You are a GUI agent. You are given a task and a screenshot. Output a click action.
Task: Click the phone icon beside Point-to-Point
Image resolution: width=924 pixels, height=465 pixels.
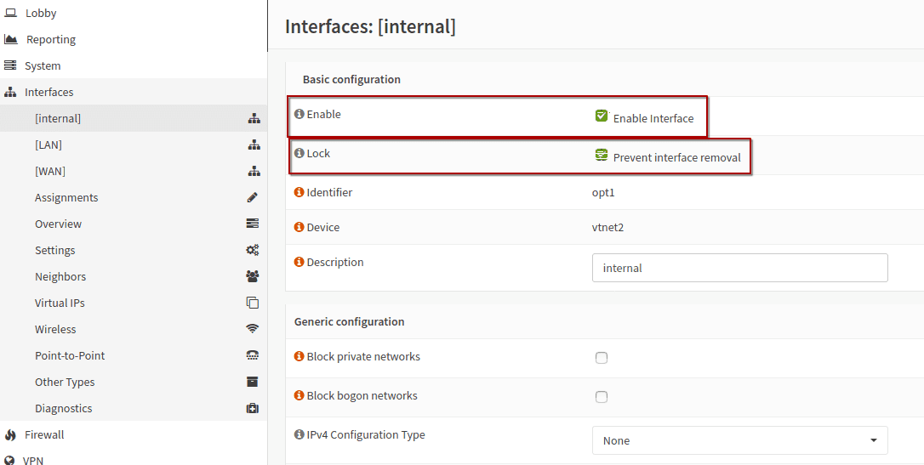(x=252, y=355)
